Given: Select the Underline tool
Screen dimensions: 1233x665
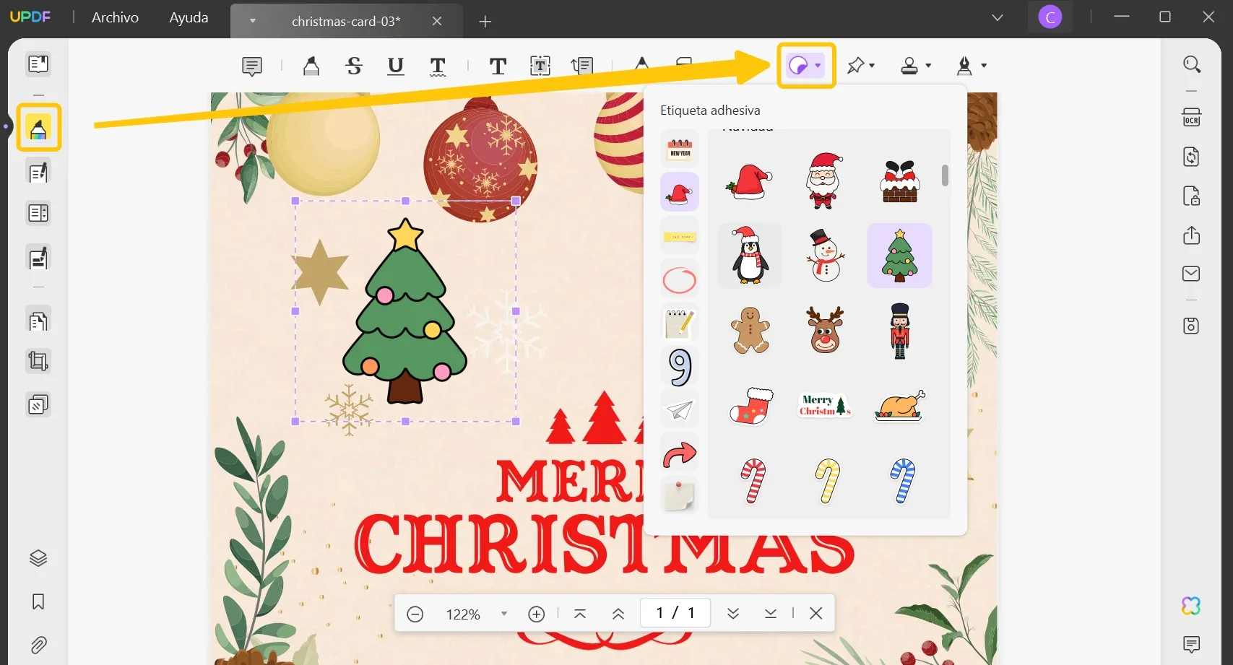Looking at the screenshot, I should point(396,66).
